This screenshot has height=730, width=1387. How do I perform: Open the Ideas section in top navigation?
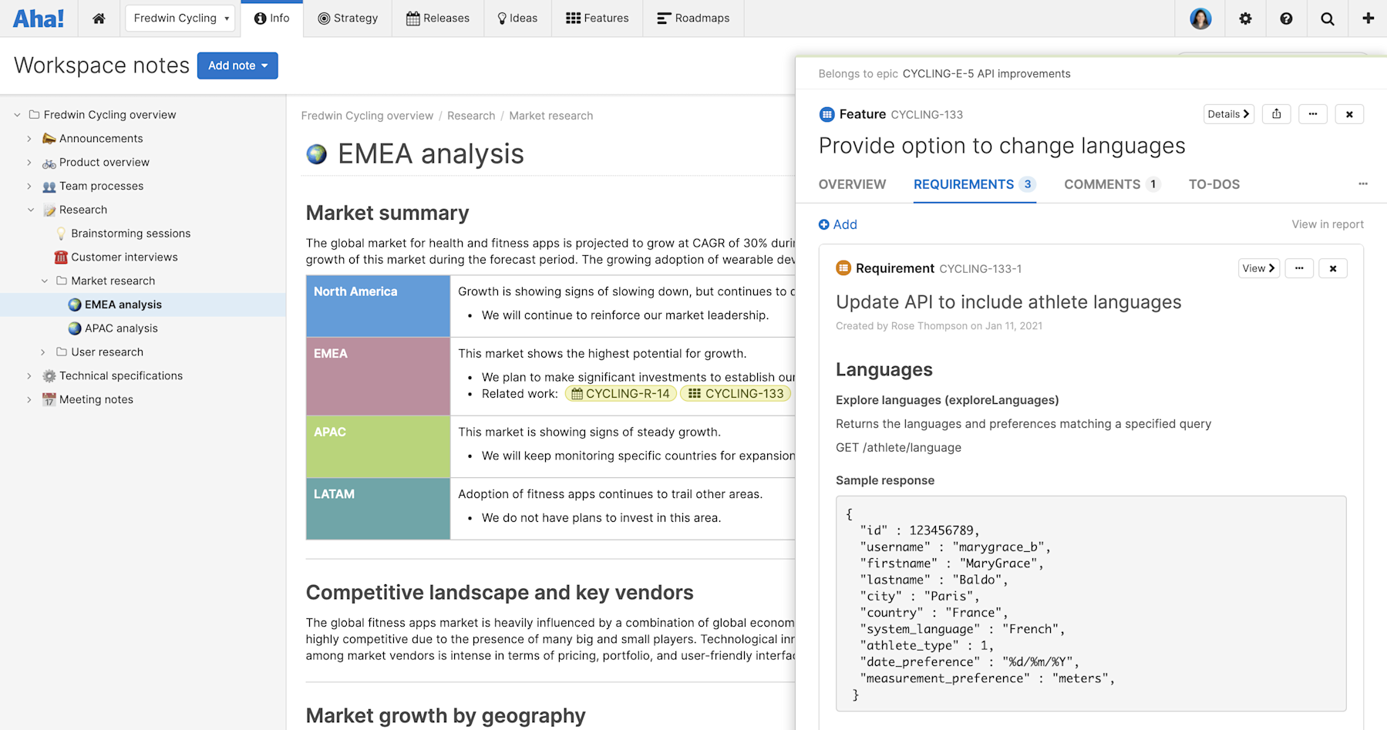[517, 18]
